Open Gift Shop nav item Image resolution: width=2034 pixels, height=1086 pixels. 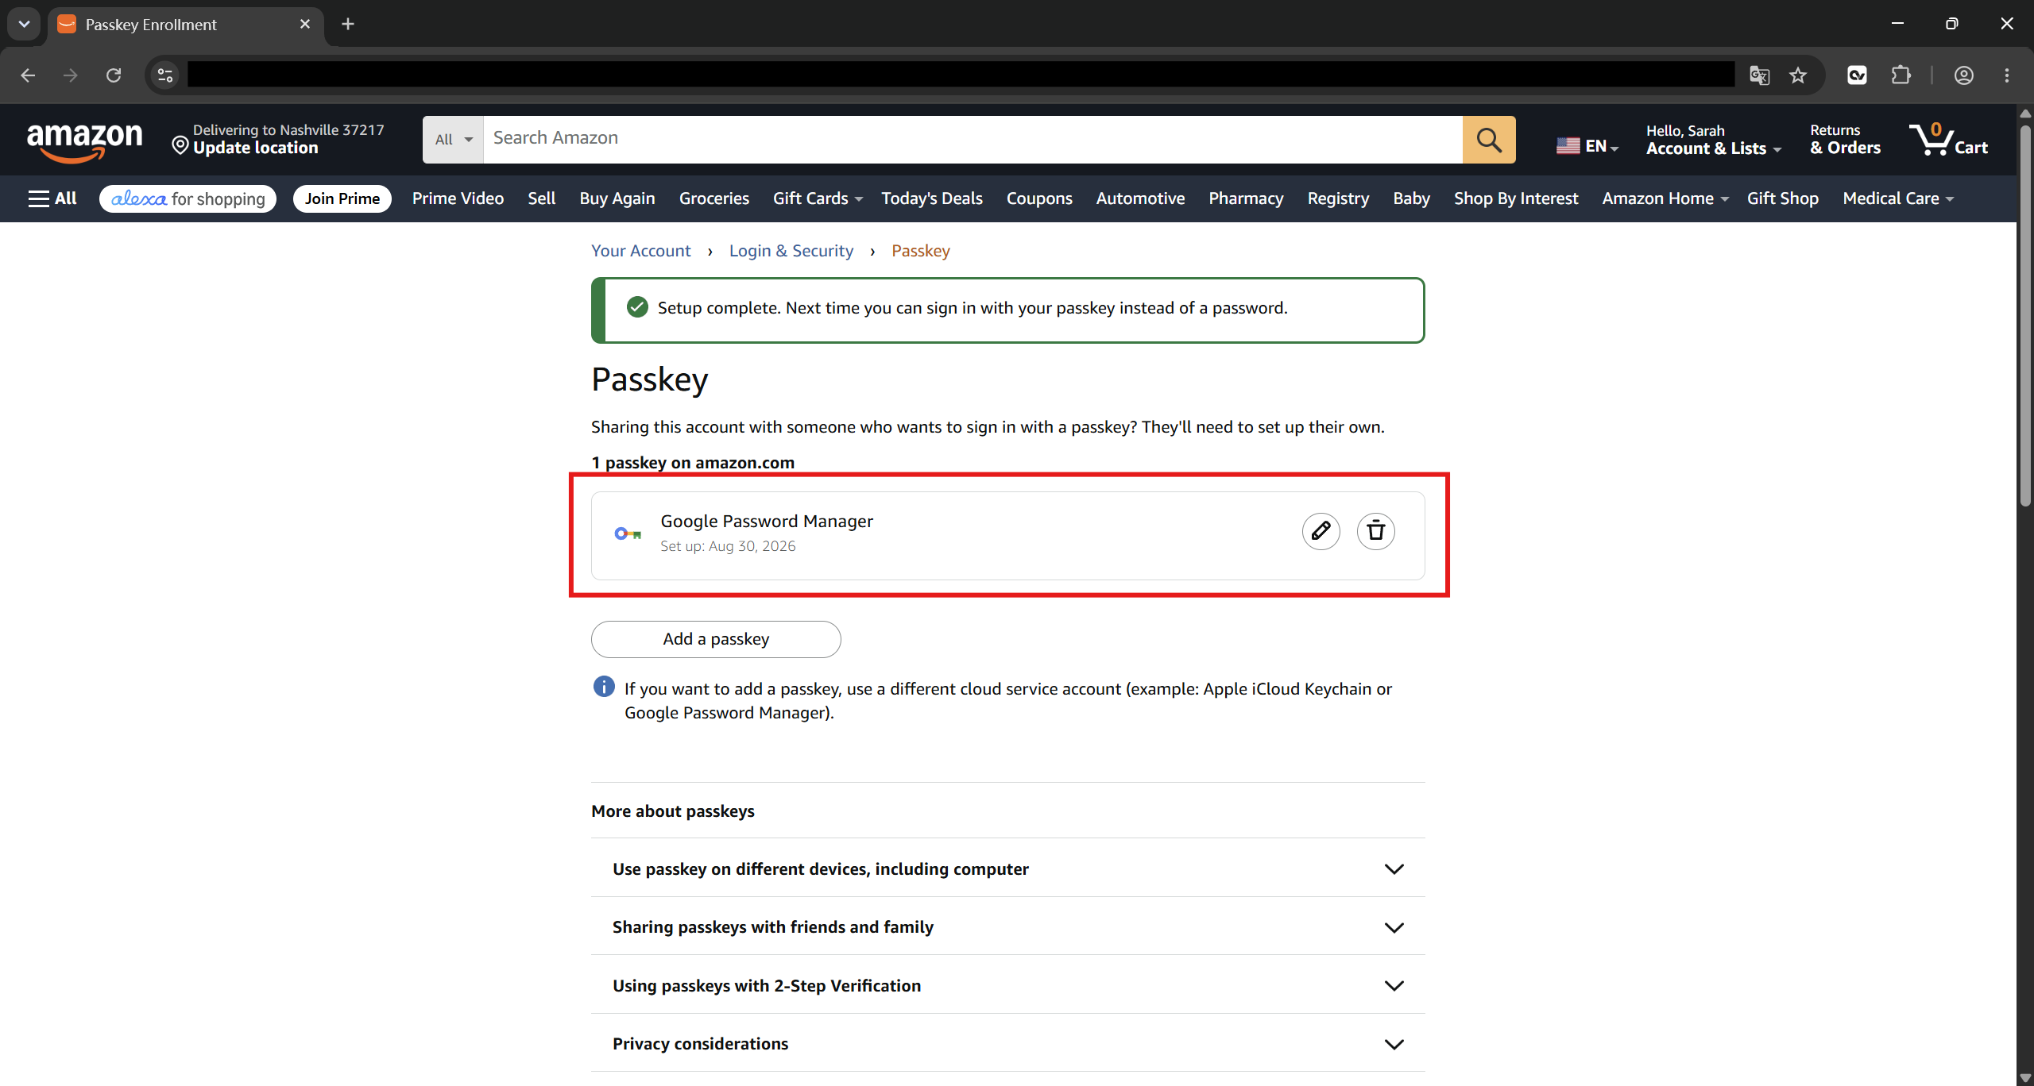pos(1782,198)
